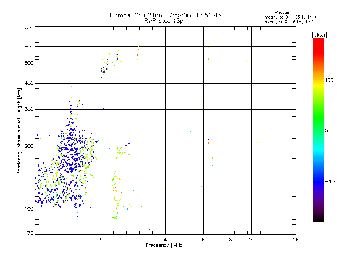
Task: Click the color bar tick label "-100"
Action: [331, 181]
